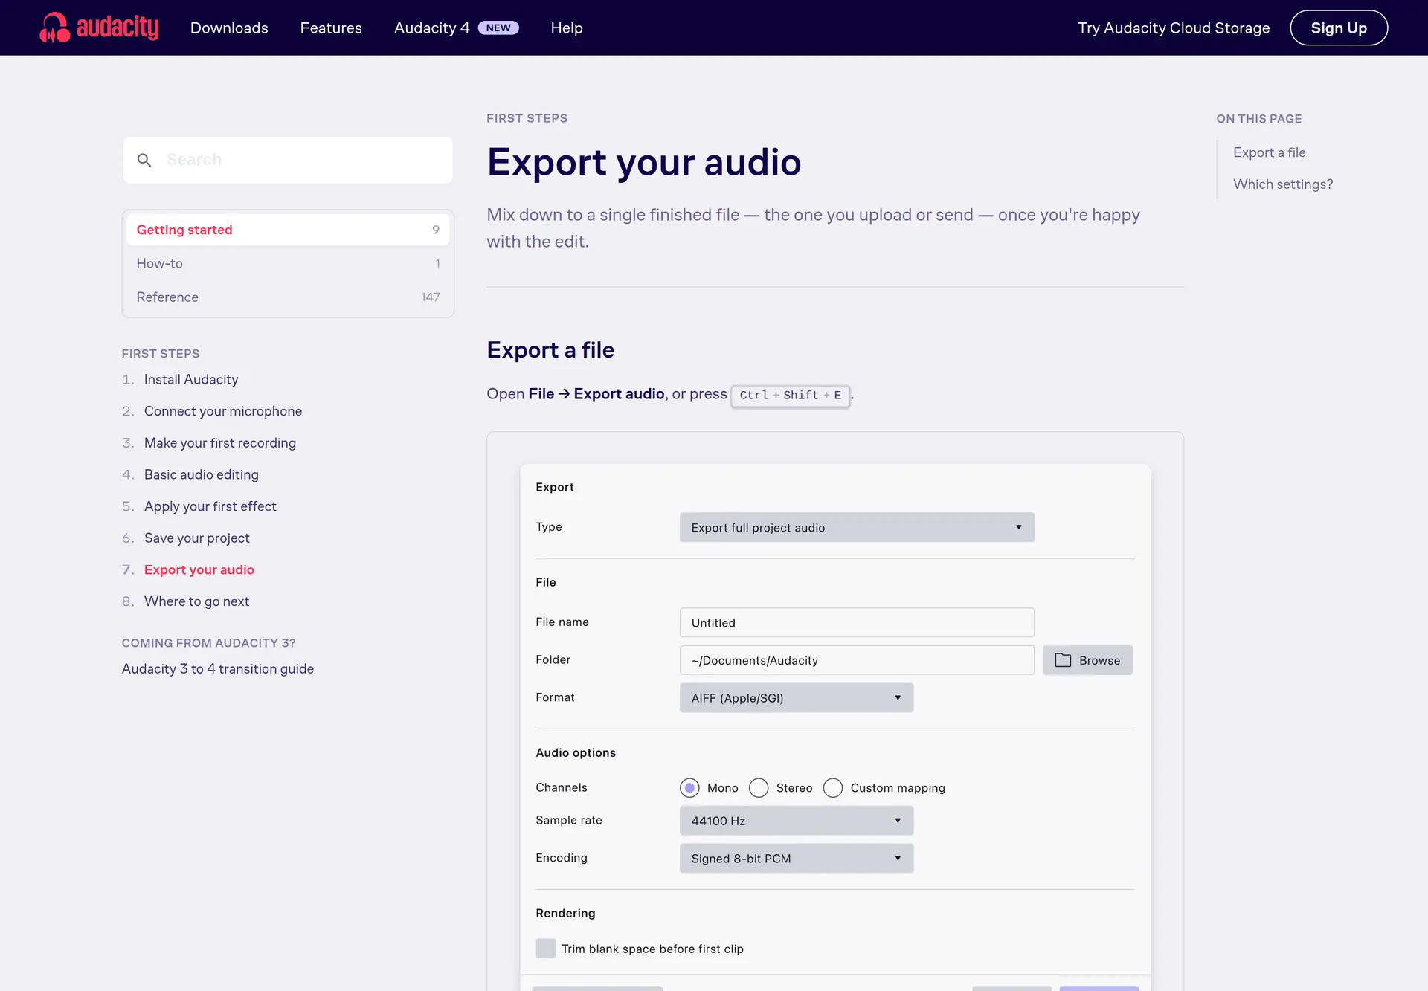Screen dimensions: 1428x991
Task: Choose the Custom mapping radio button
Action: [832, 787]
